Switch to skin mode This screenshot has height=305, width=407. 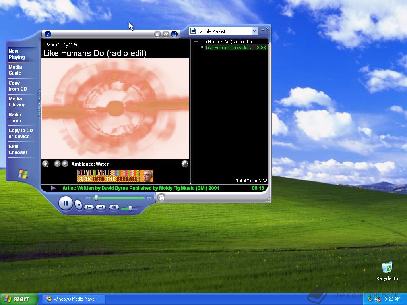(161, 198)
